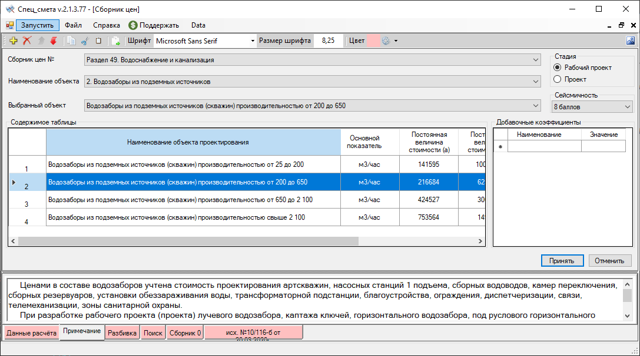Click the red X delete icon
The width and height of the screenshot is (640, 356).
pos(27,41)
